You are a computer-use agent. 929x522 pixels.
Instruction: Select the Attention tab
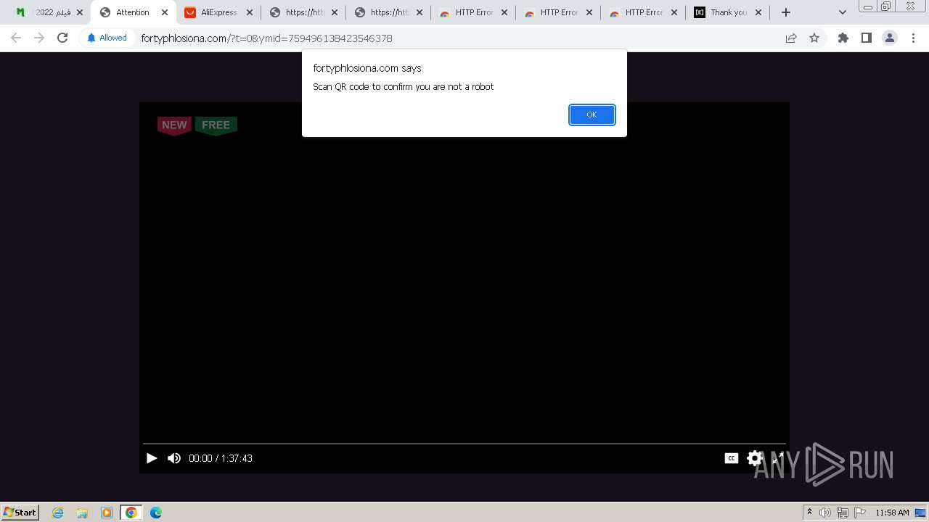(x=133, y=12)
